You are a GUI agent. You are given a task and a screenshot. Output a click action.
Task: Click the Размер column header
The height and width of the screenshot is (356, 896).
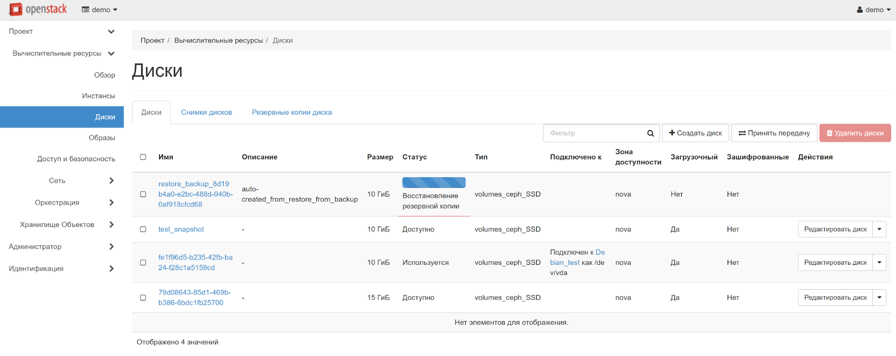coord(380,157)
